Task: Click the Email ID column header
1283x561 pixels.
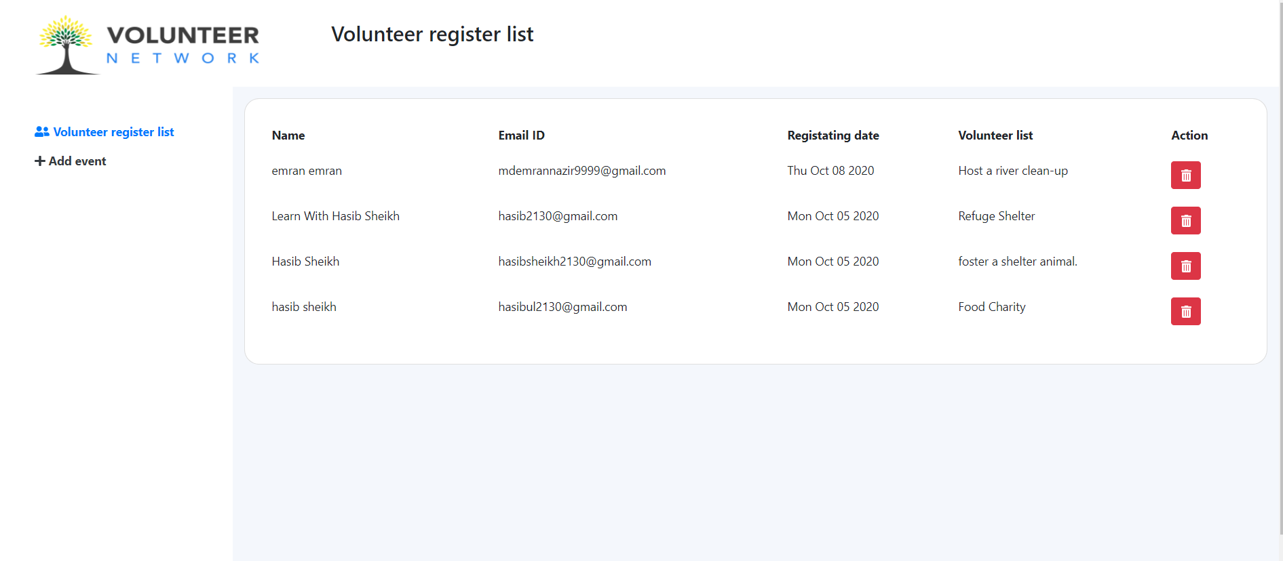Action: [521, 136]
